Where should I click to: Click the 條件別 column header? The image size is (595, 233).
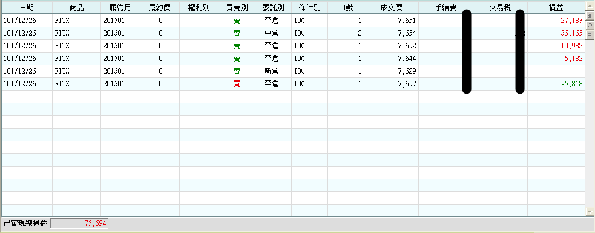pos(310,8)
